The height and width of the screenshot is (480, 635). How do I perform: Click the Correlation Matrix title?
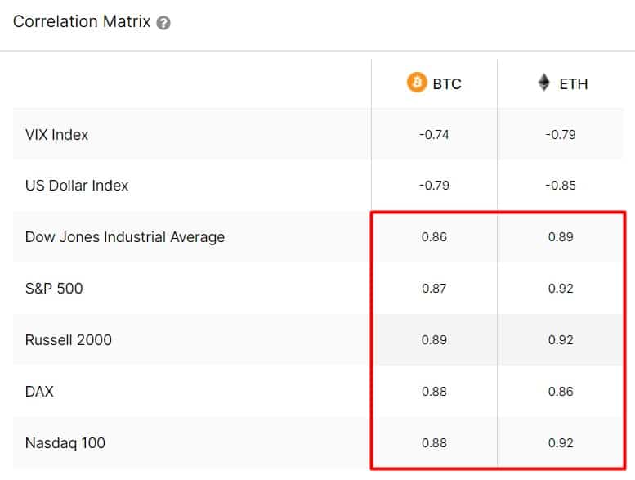pos(82,21)
